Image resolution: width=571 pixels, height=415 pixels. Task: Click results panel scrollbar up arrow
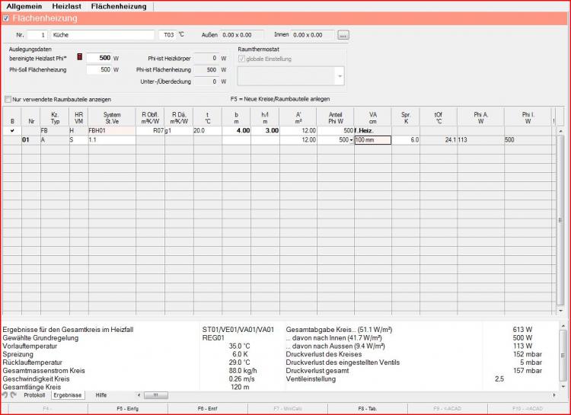pyautogui.click(x=563, y=326)
